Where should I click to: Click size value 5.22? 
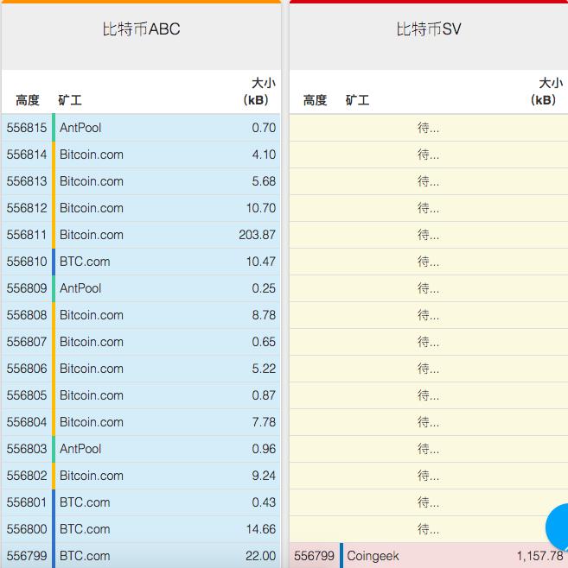tap(264, 369)
